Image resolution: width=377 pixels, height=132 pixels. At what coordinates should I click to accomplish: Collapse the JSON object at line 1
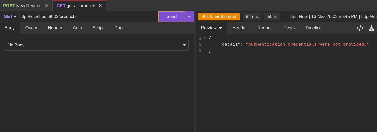point(205,38)
